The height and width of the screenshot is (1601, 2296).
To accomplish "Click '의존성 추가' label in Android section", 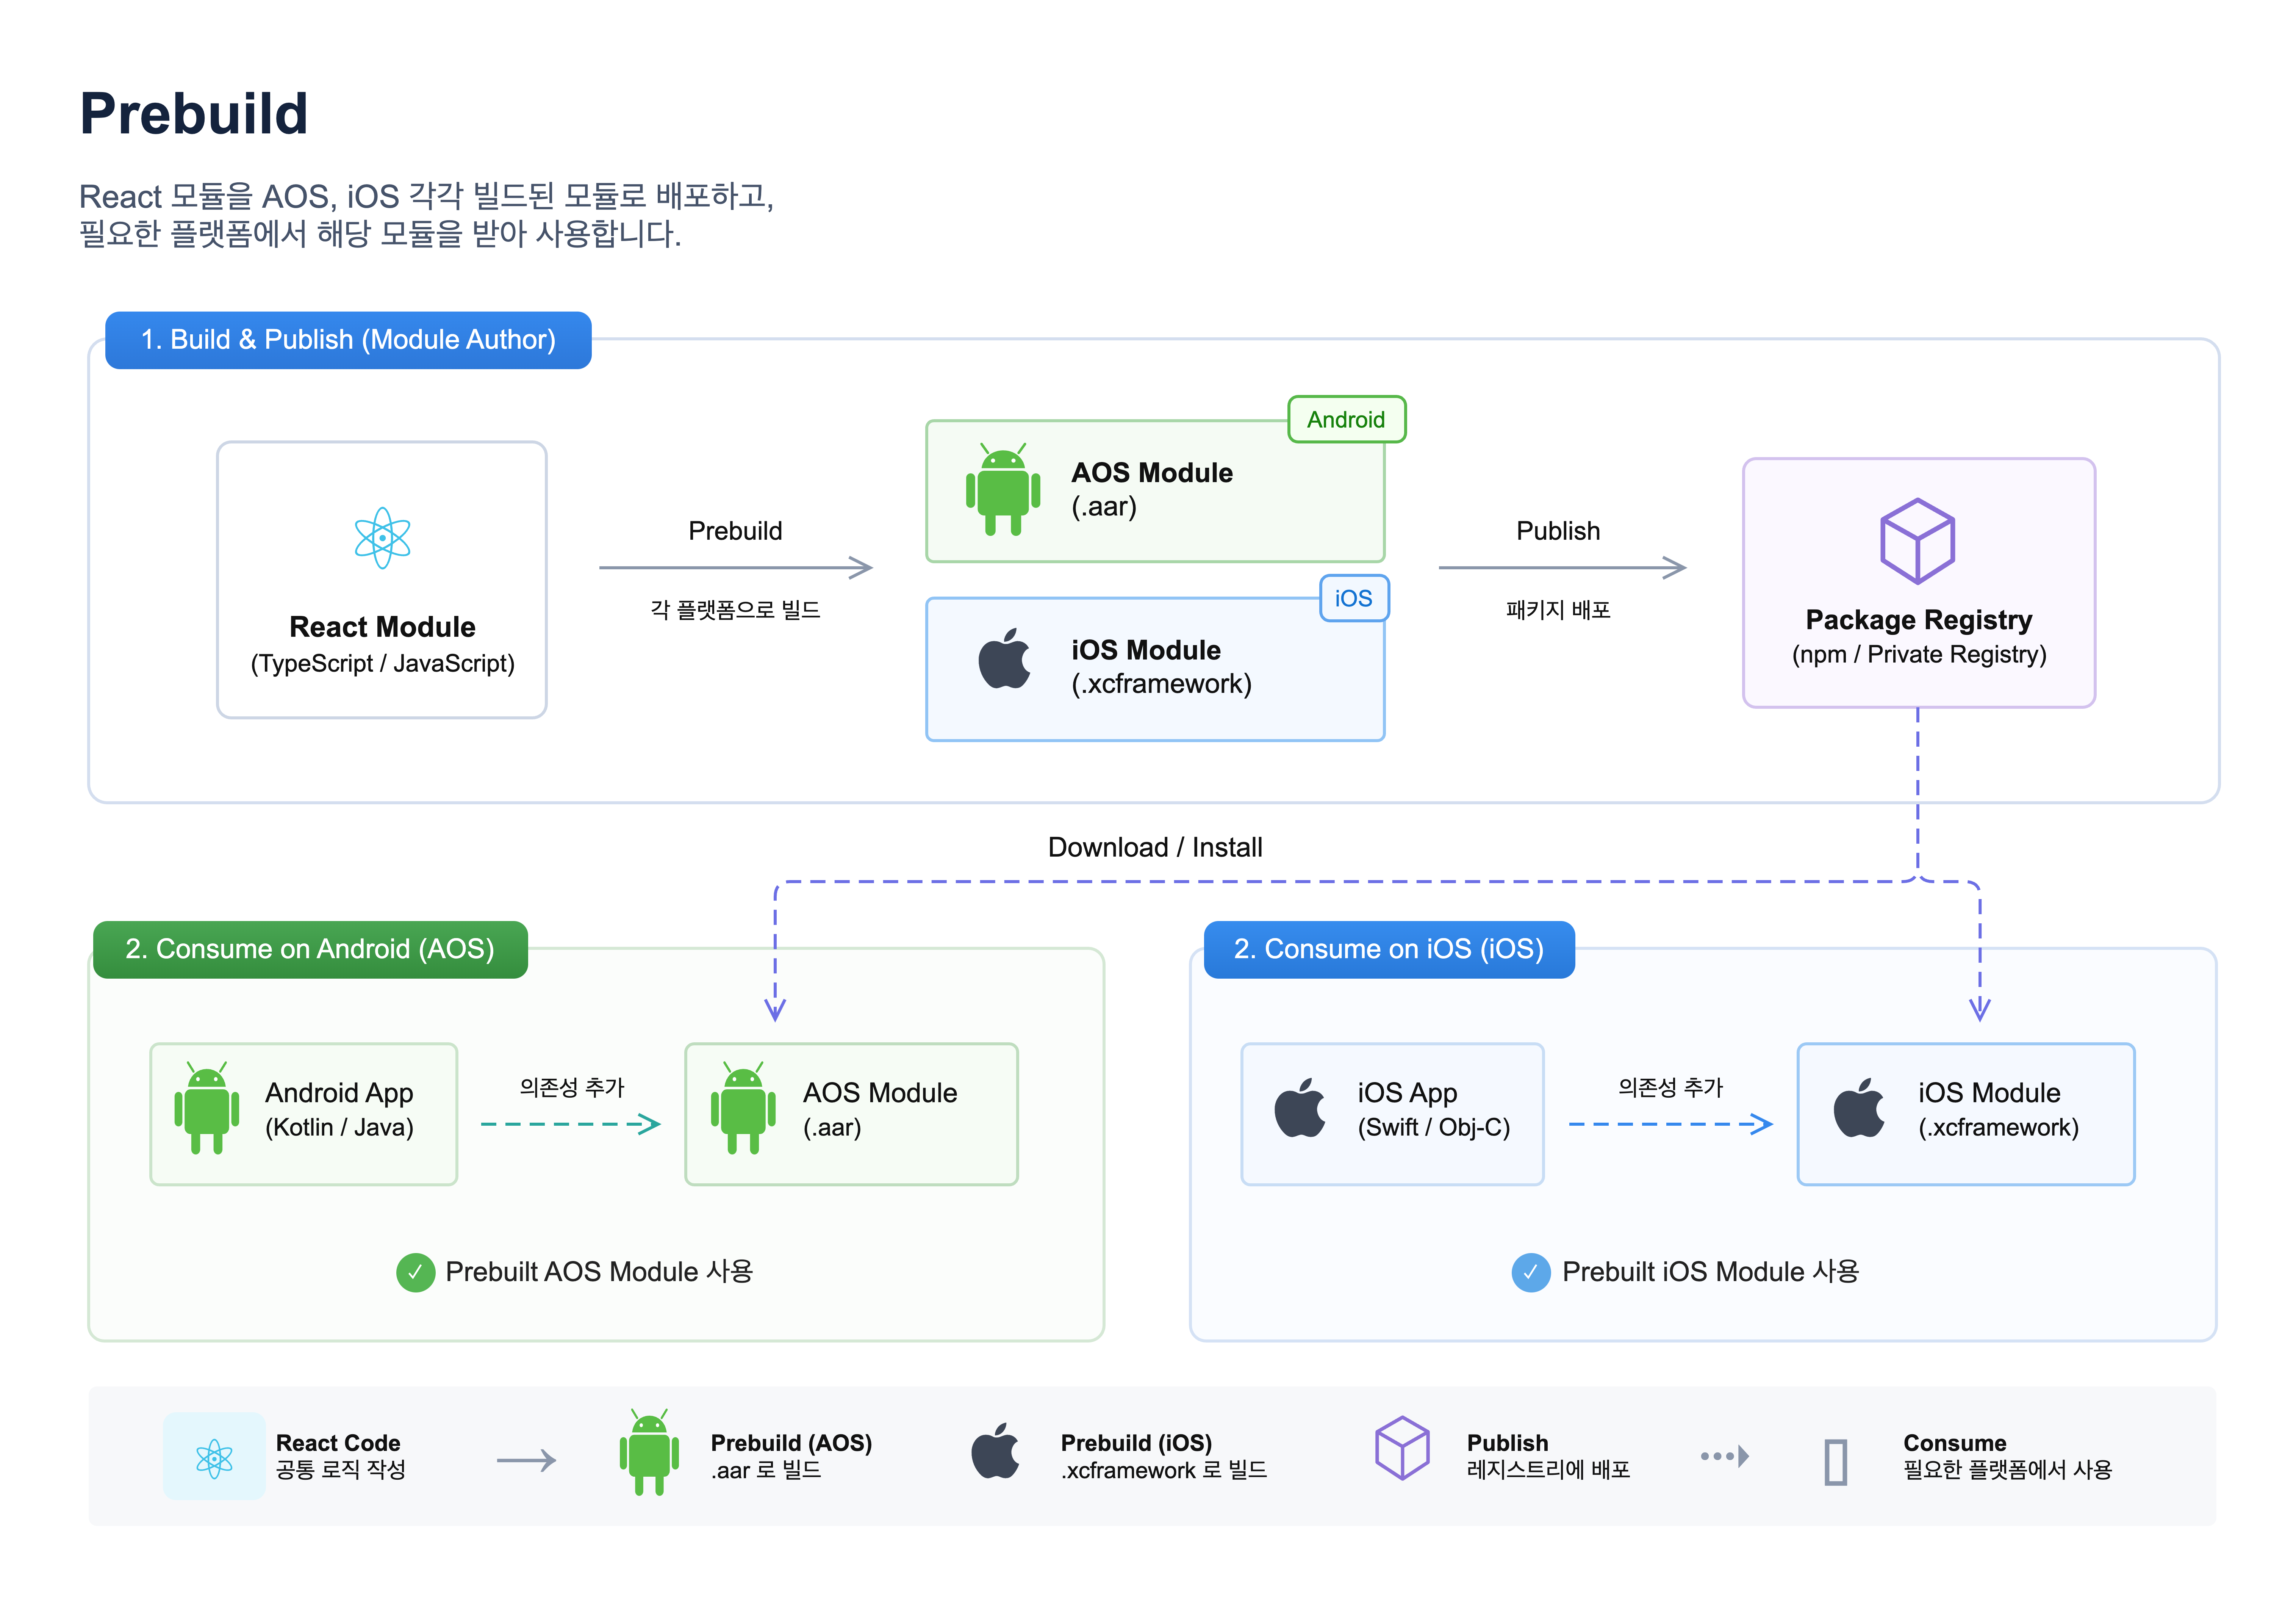I will coord(572,1088).
